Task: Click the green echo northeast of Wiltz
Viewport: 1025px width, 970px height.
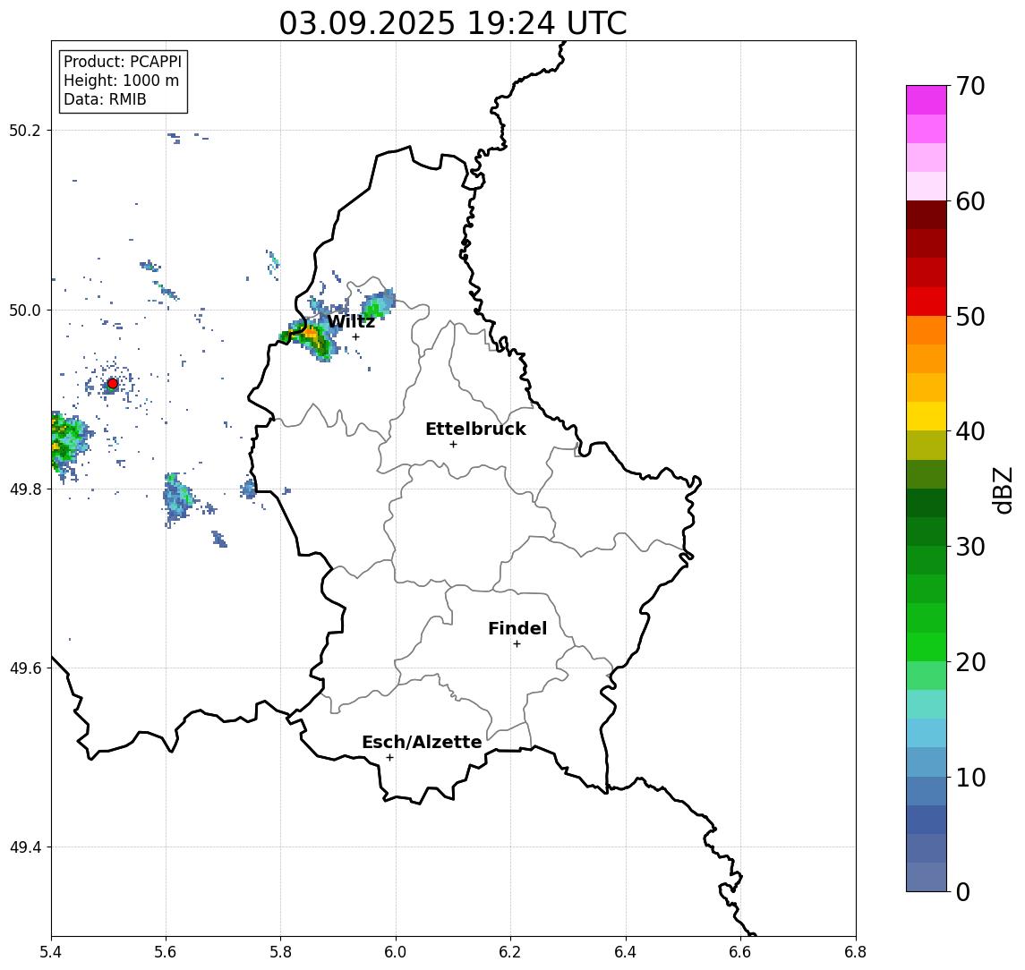Action: [379, 304]
